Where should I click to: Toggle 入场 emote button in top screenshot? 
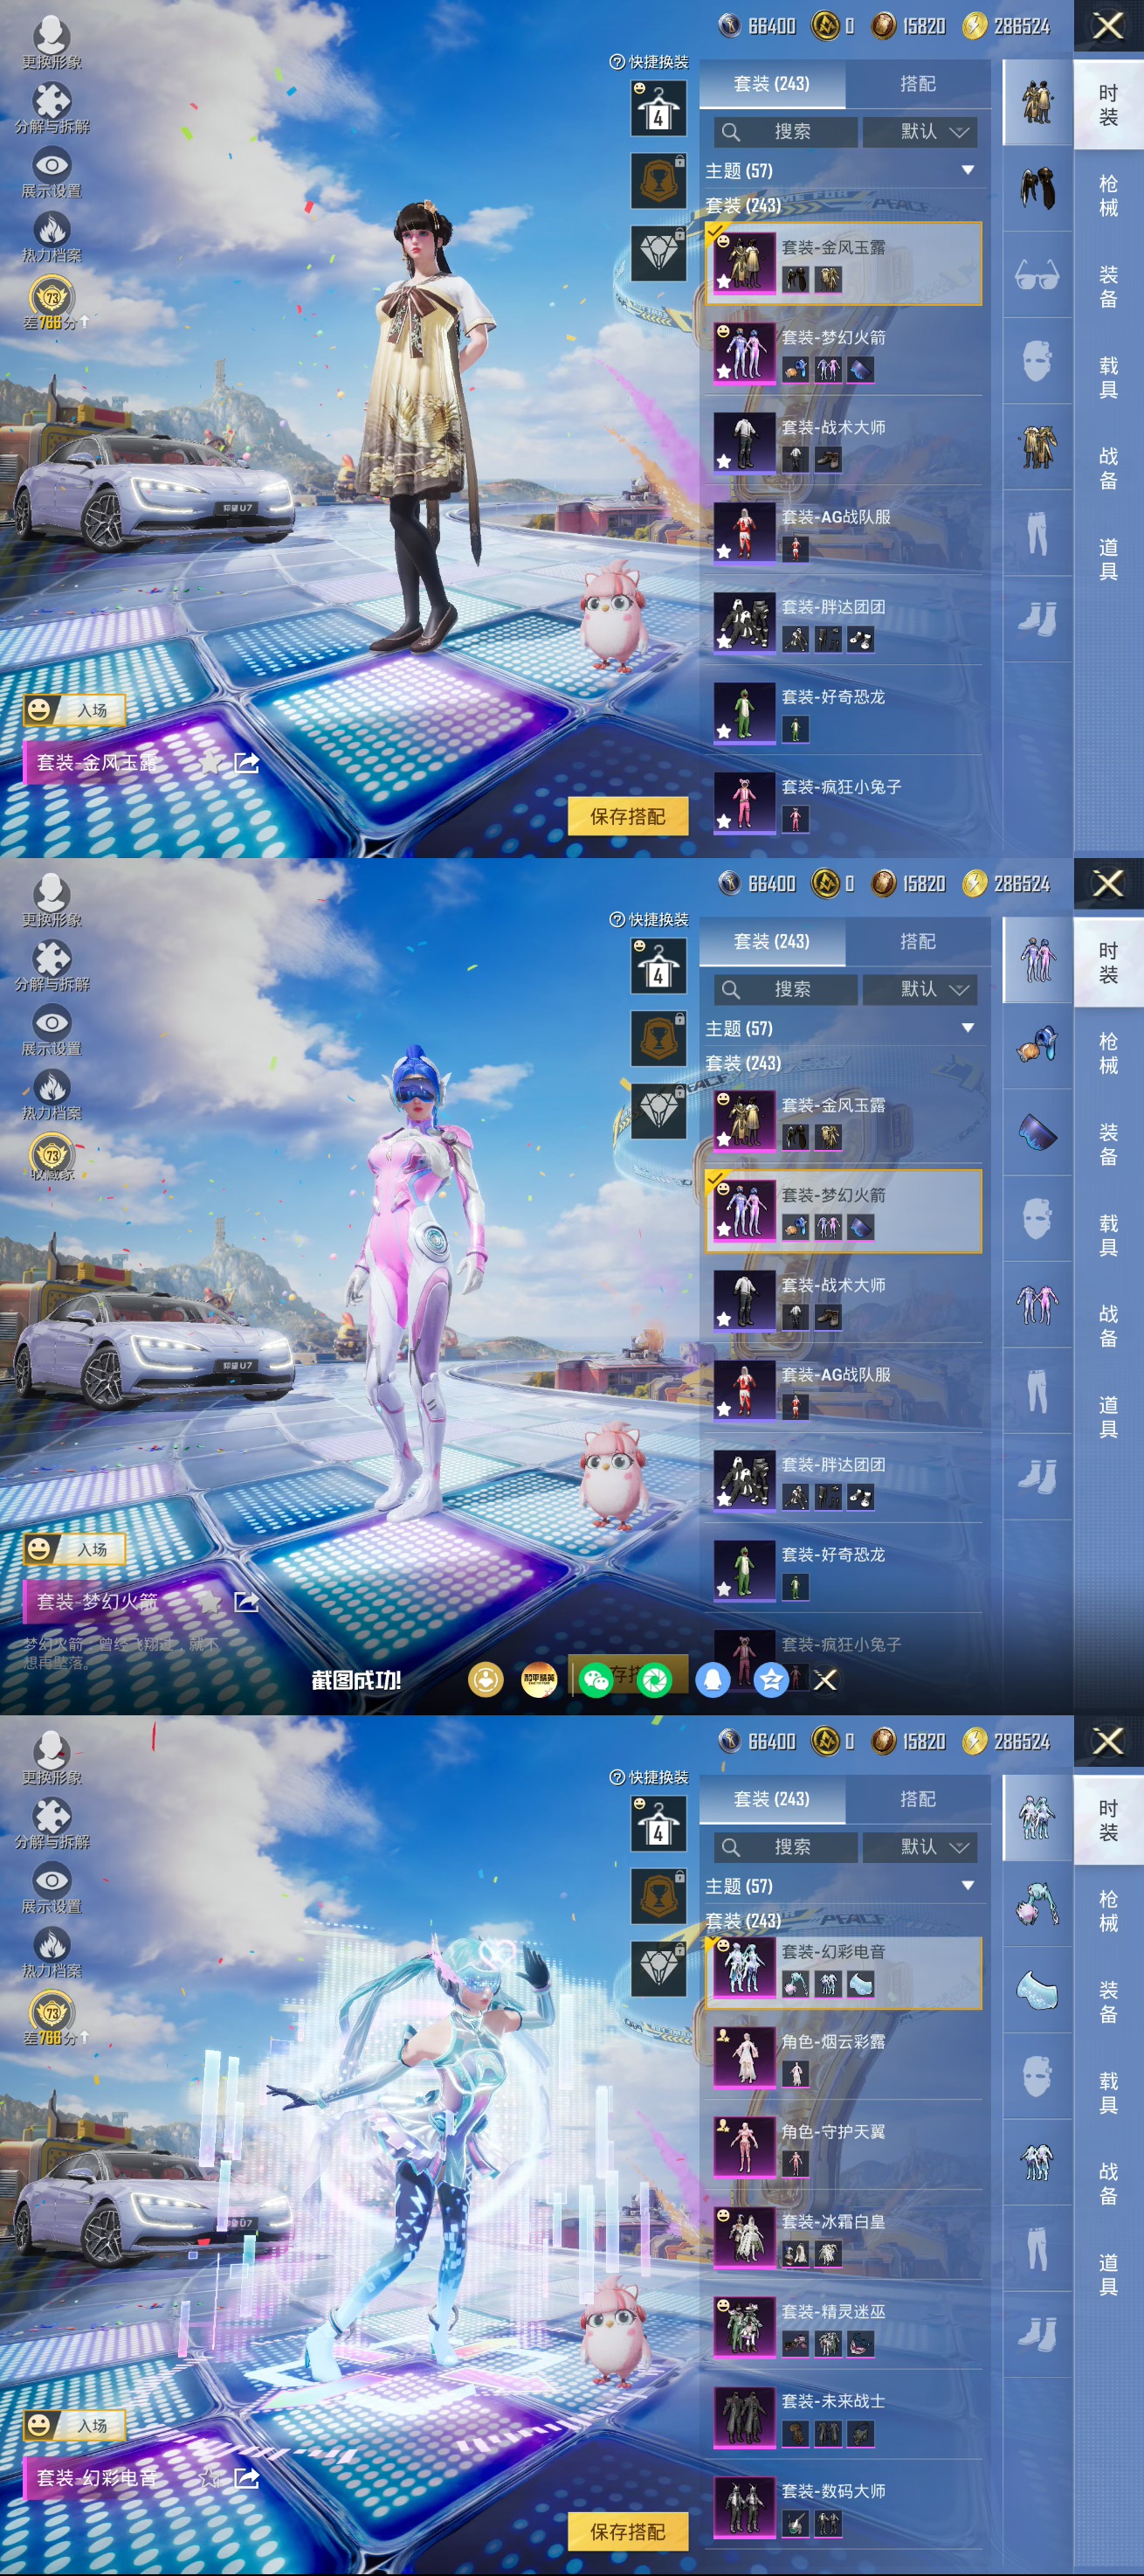click(75, 710)
